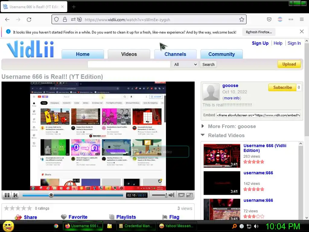Flag this video
Viewport: 309px width, 232px height.
click(x=171, y=217)
